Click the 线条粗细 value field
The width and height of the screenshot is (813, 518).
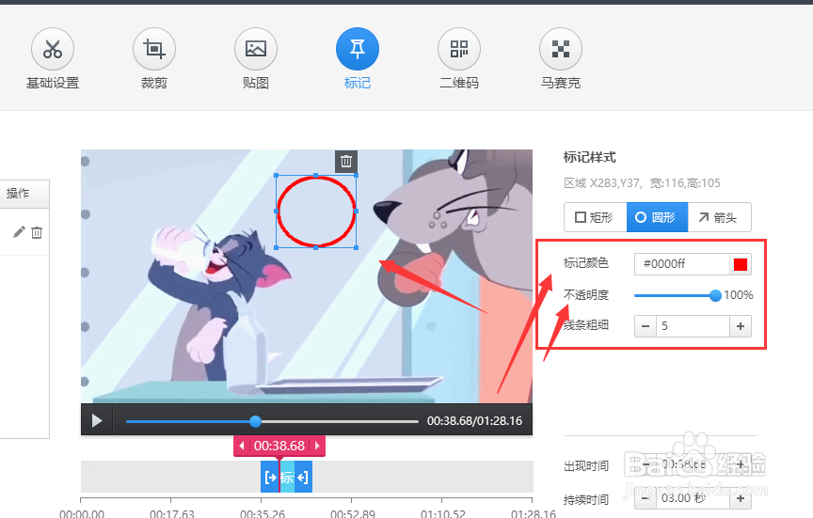coord(693,326)
